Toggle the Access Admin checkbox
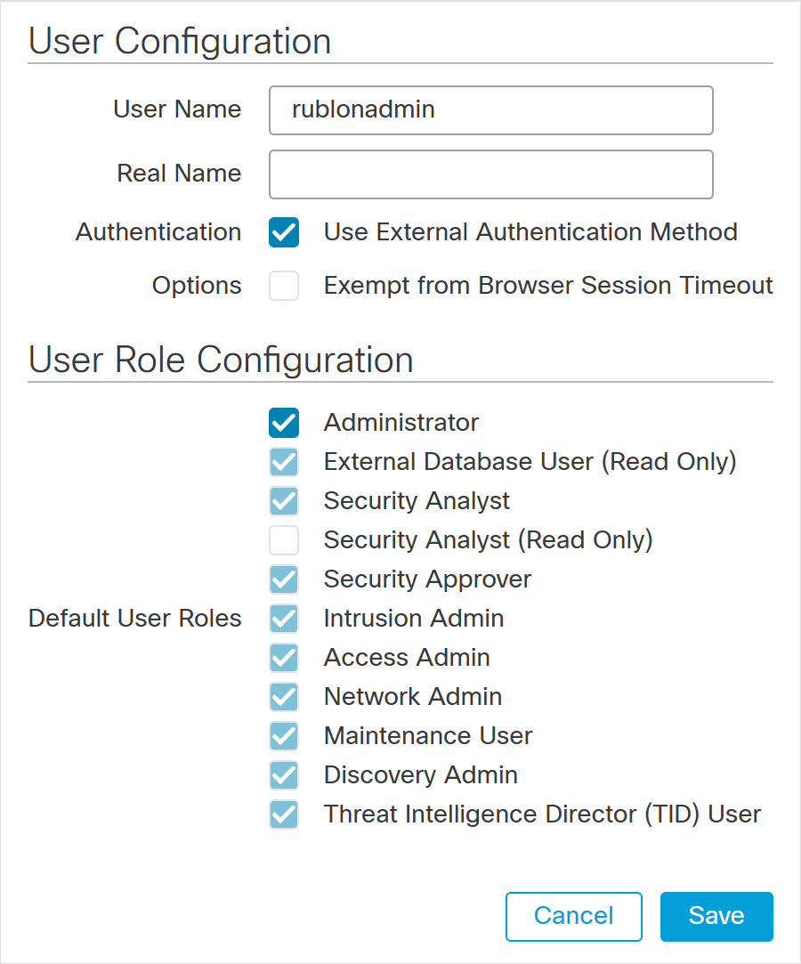Image resolution: width=801 pixels, height=964 pixels. [284, 658]
